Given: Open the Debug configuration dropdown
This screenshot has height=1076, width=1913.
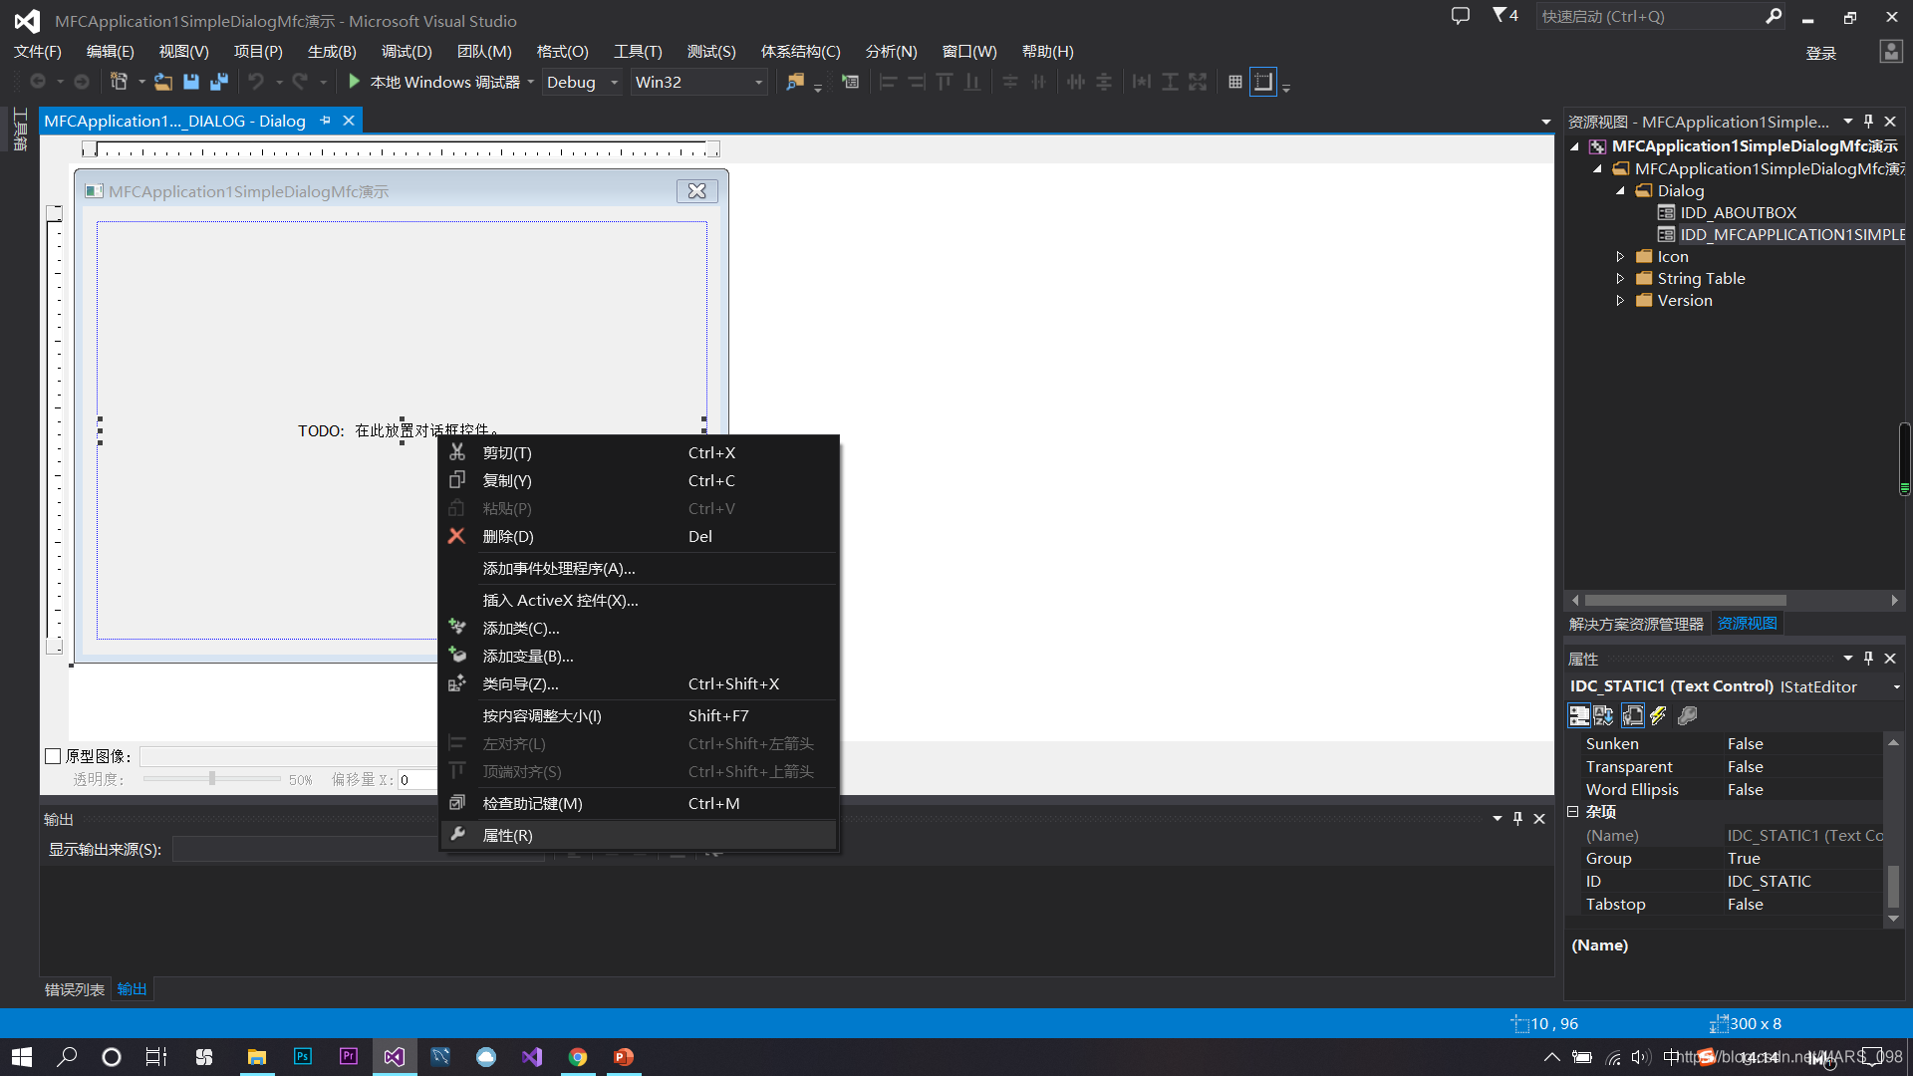Looking at the screenshot, I should click(x=614, y=83).
